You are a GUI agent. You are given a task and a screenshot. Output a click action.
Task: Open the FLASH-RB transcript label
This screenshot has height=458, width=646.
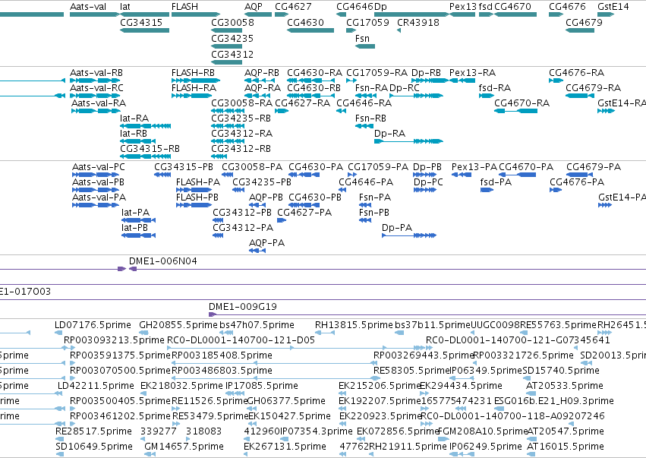point(193,73)
